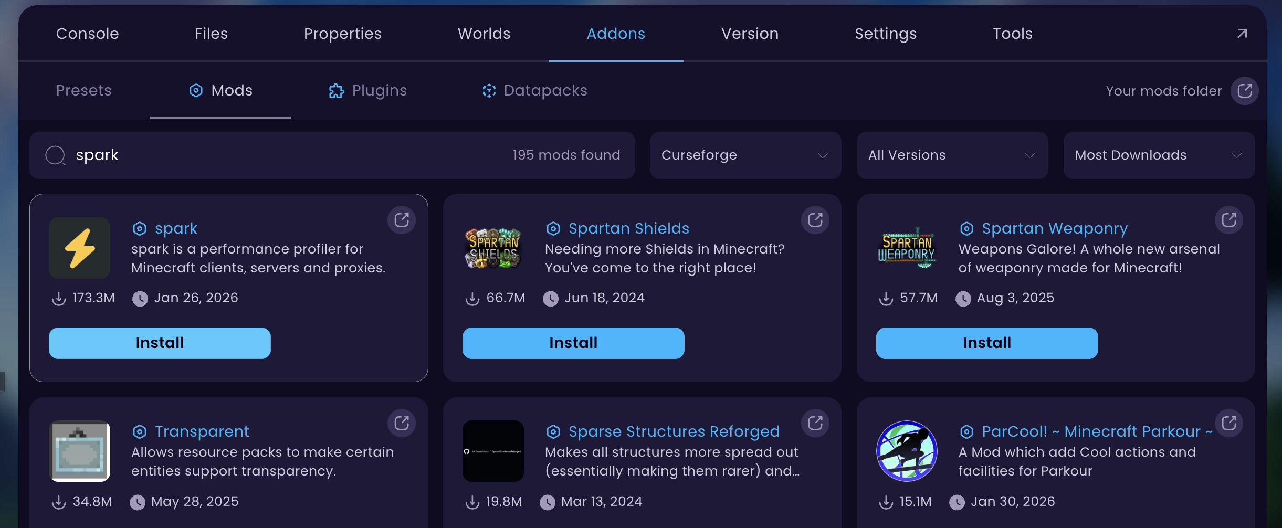Click the mod icon beside Transparent title
Image resolution: width=1282 pixels, height=528 pixels.
coord(140,431)
